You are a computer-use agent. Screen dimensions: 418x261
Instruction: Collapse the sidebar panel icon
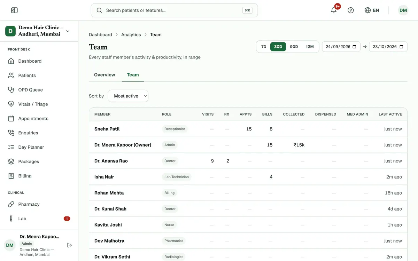[14, 10]
